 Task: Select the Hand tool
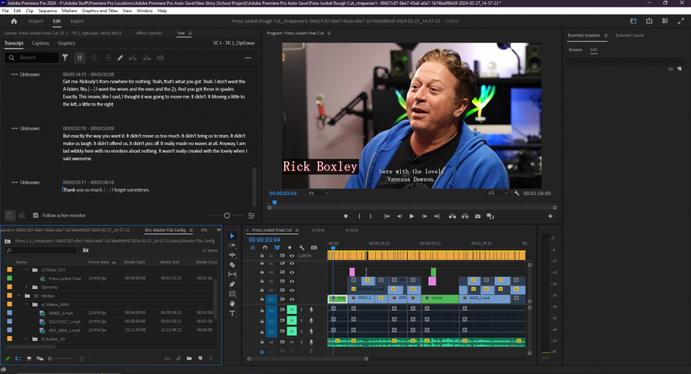[x=233, y=304]
